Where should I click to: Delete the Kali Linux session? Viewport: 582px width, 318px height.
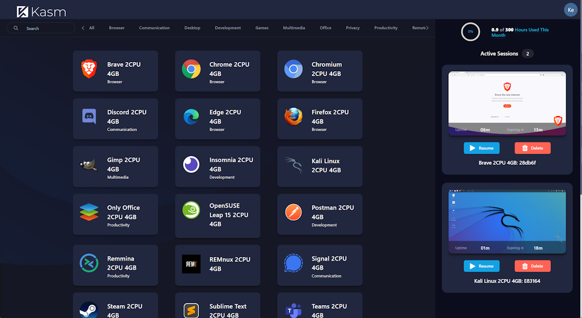(532, 266)
